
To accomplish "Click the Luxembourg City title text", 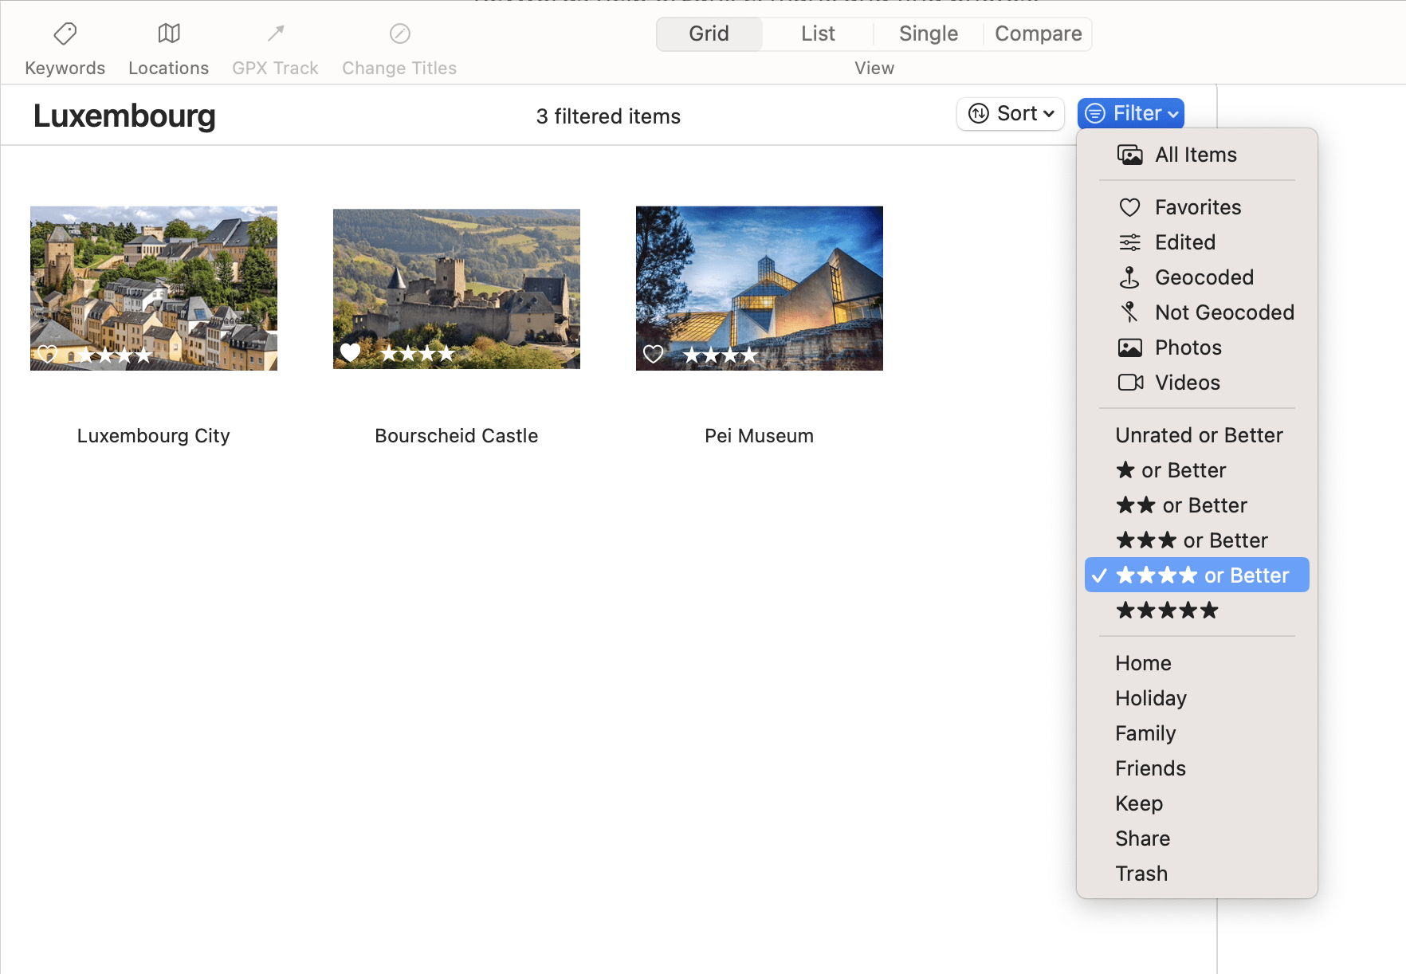I will point(154,436).
